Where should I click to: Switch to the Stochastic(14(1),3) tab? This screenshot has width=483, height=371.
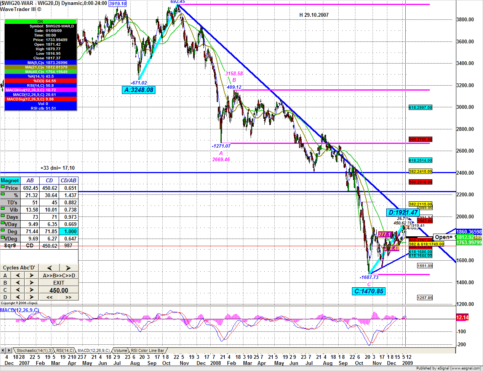[x=34, y=350]
